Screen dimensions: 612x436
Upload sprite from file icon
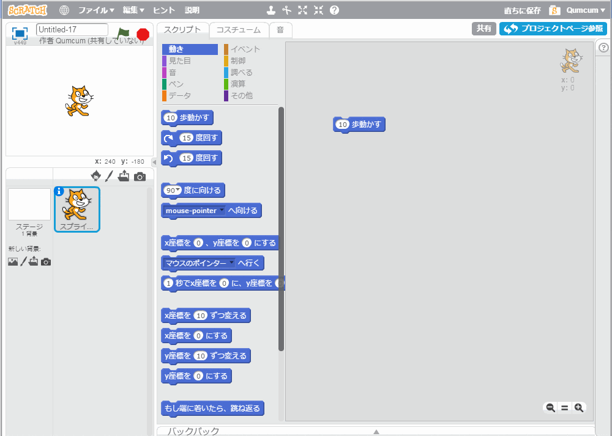(124, 176)
